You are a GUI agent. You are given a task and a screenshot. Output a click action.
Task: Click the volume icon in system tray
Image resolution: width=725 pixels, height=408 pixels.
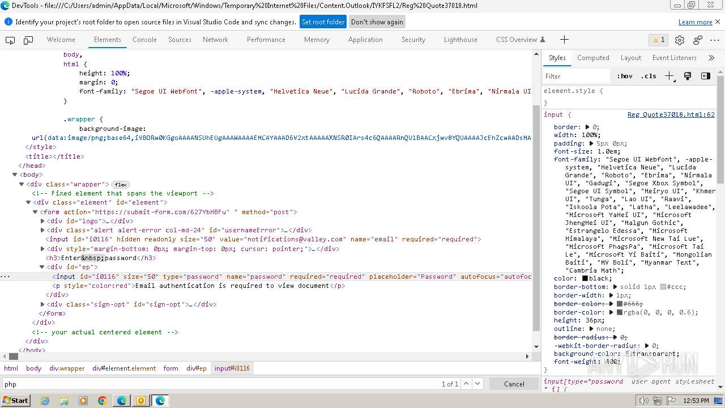(643, 401)
